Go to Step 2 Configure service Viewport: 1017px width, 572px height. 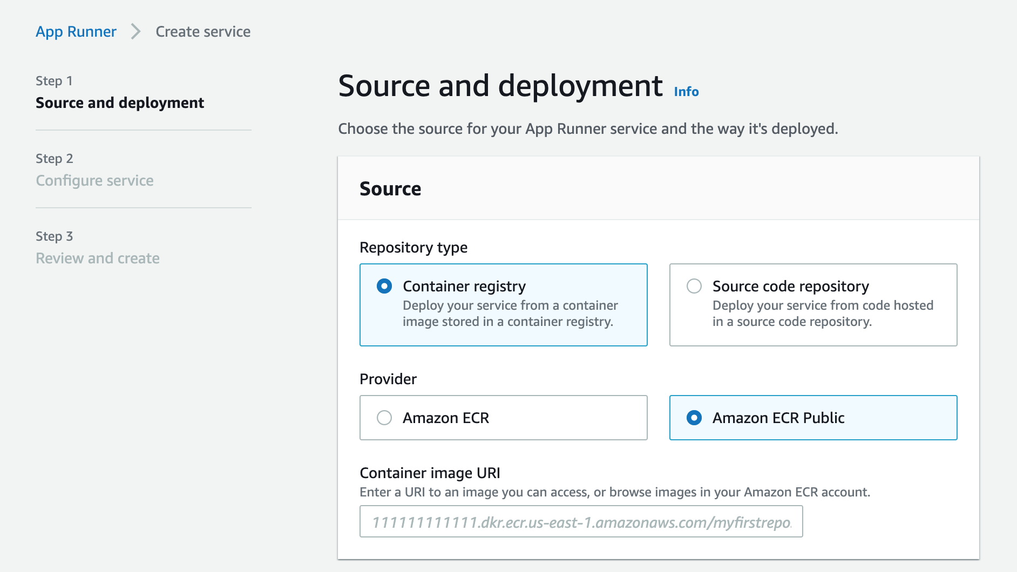[94, 180]
